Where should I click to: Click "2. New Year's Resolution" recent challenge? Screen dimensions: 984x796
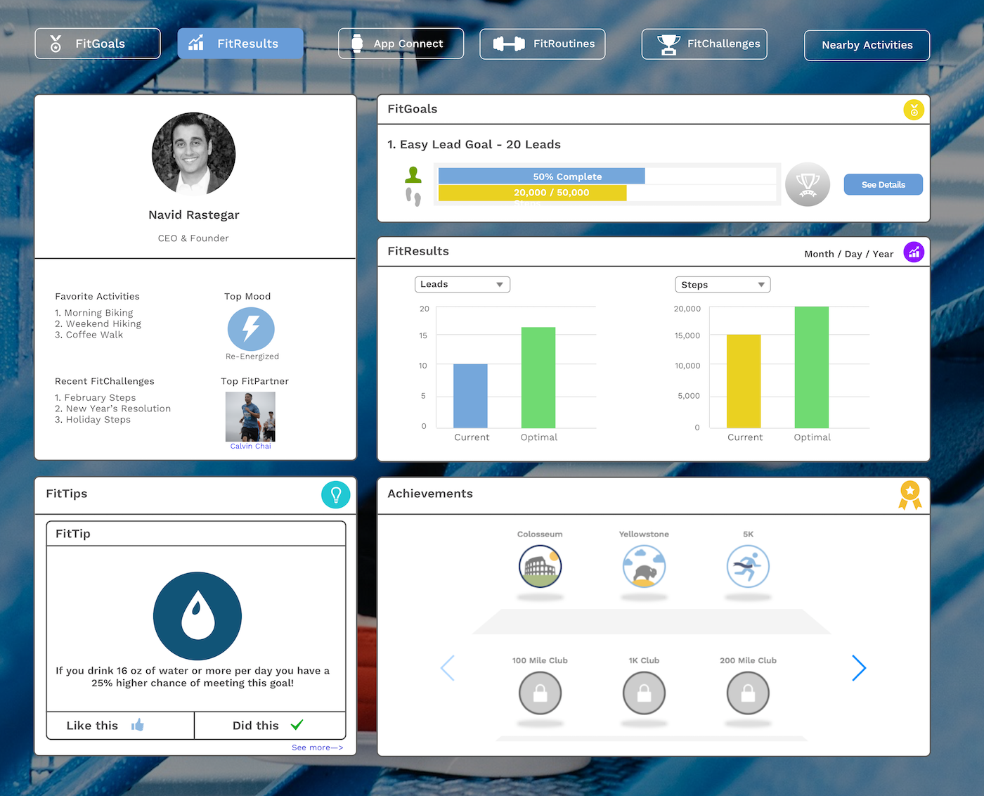(x=113, y=409)
